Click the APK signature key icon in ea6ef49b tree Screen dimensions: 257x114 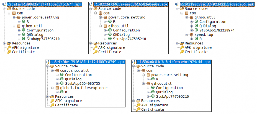[x=52, y=101]
